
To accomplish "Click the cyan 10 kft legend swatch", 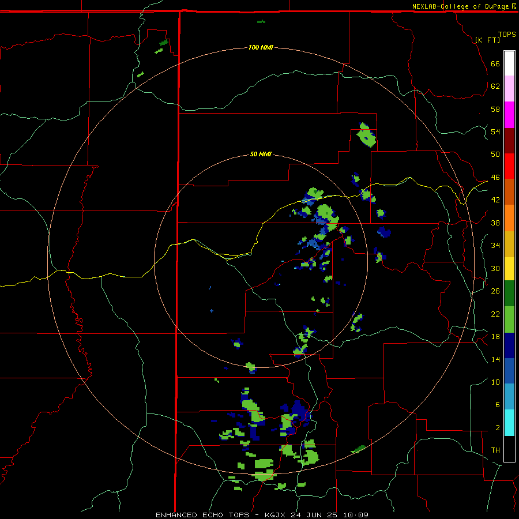I will [509, 423].
